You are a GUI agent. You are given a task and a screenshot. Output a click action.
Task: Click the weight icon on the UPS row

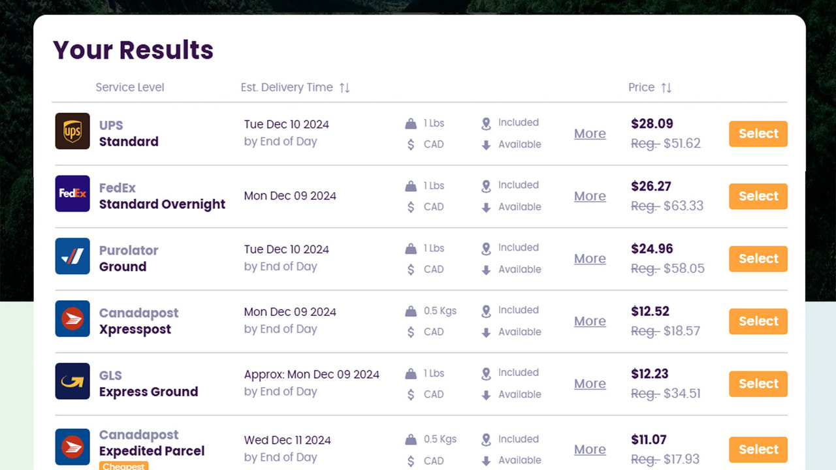coord(410,123)
